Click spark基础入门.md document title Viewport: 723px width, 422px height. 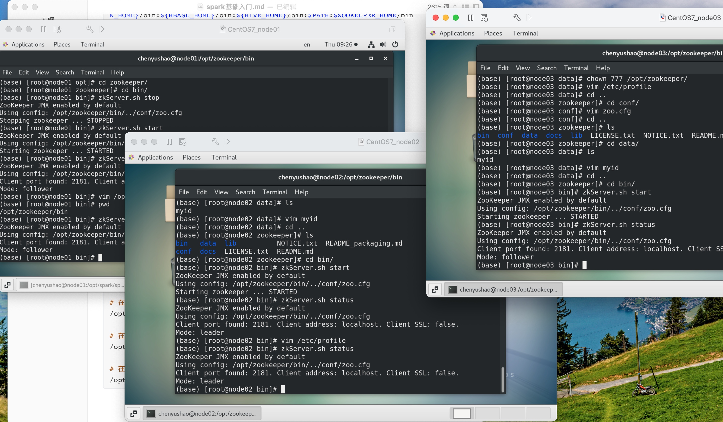coord(235,7)
